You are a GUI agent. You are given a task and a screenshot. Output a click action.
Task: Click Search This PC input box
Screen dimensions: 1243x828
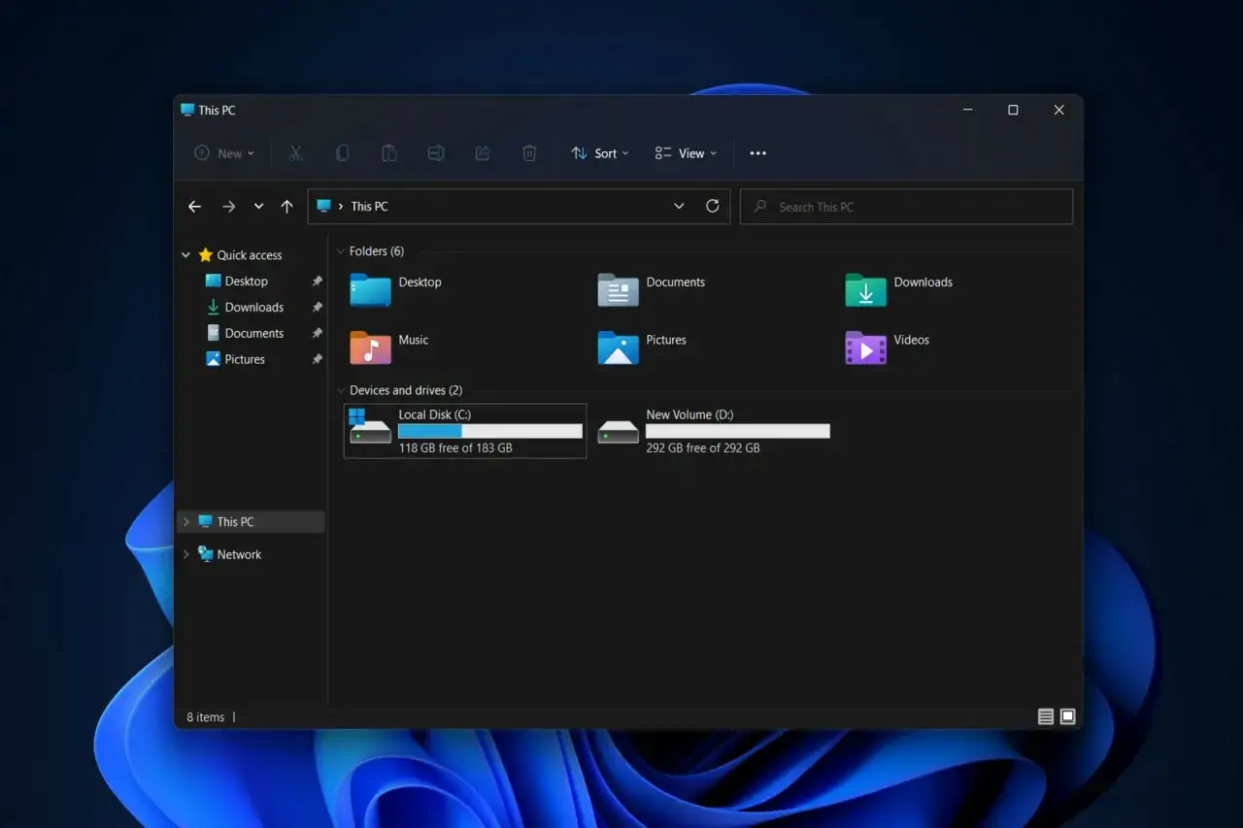(x=907, y=207)
